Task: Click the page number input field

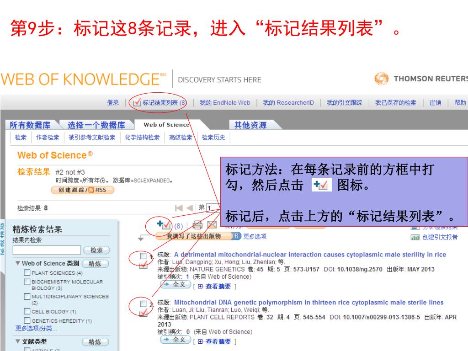Action: [x=213, y=208]
